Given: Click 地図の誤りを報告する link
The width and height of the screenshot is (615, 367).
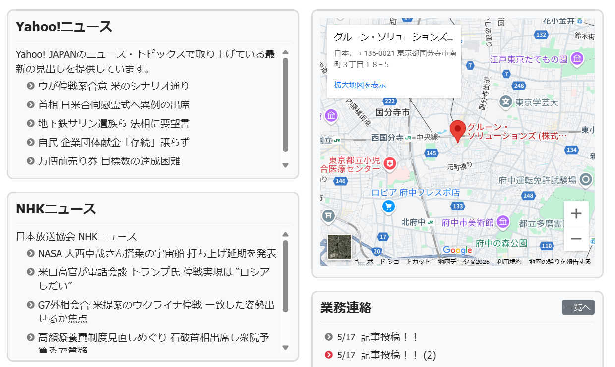Looking at the screenshot, I should [560, 262].
